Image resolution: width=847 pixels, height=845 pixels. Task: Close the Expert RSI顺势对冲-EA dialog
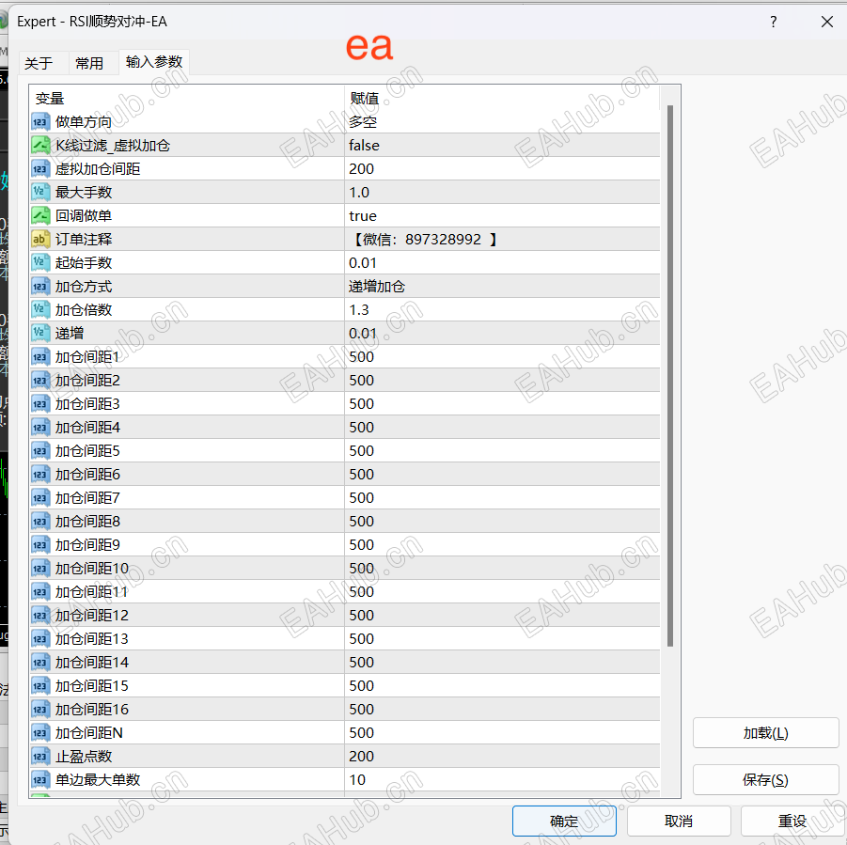(827, 22)
